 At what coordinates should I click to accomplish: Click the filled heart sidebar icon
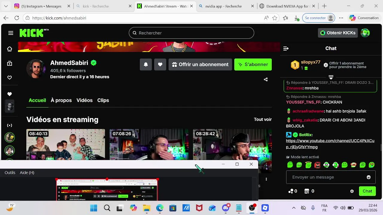click(x=10, y=94)
